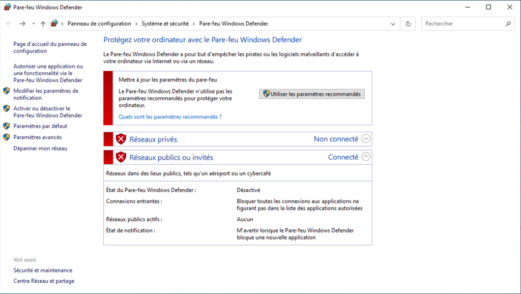Viewport: 521px width, 294px height.
Task: Click red shield icon beside Réseaux privés
Action: point(121,139)
